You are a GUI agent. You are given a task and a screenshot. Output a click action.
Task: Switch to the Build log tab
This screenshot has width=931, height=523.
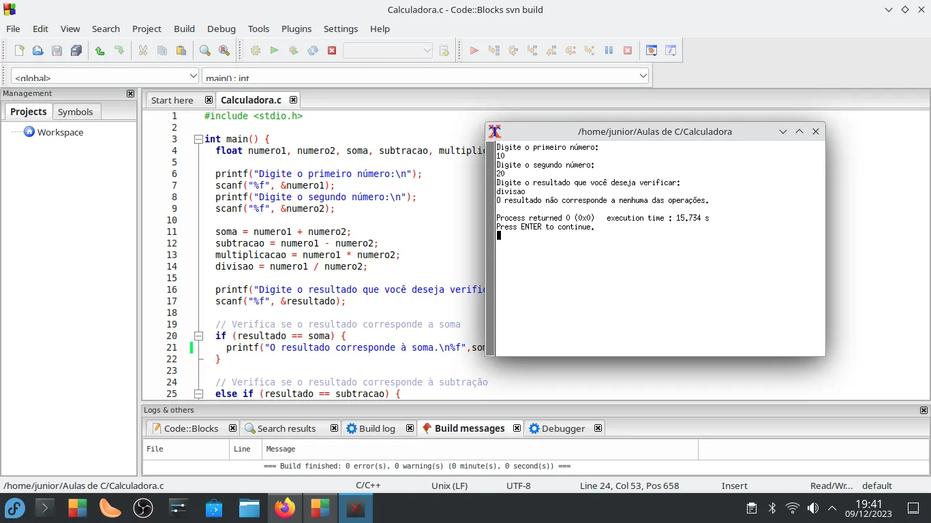pos(376,428)
